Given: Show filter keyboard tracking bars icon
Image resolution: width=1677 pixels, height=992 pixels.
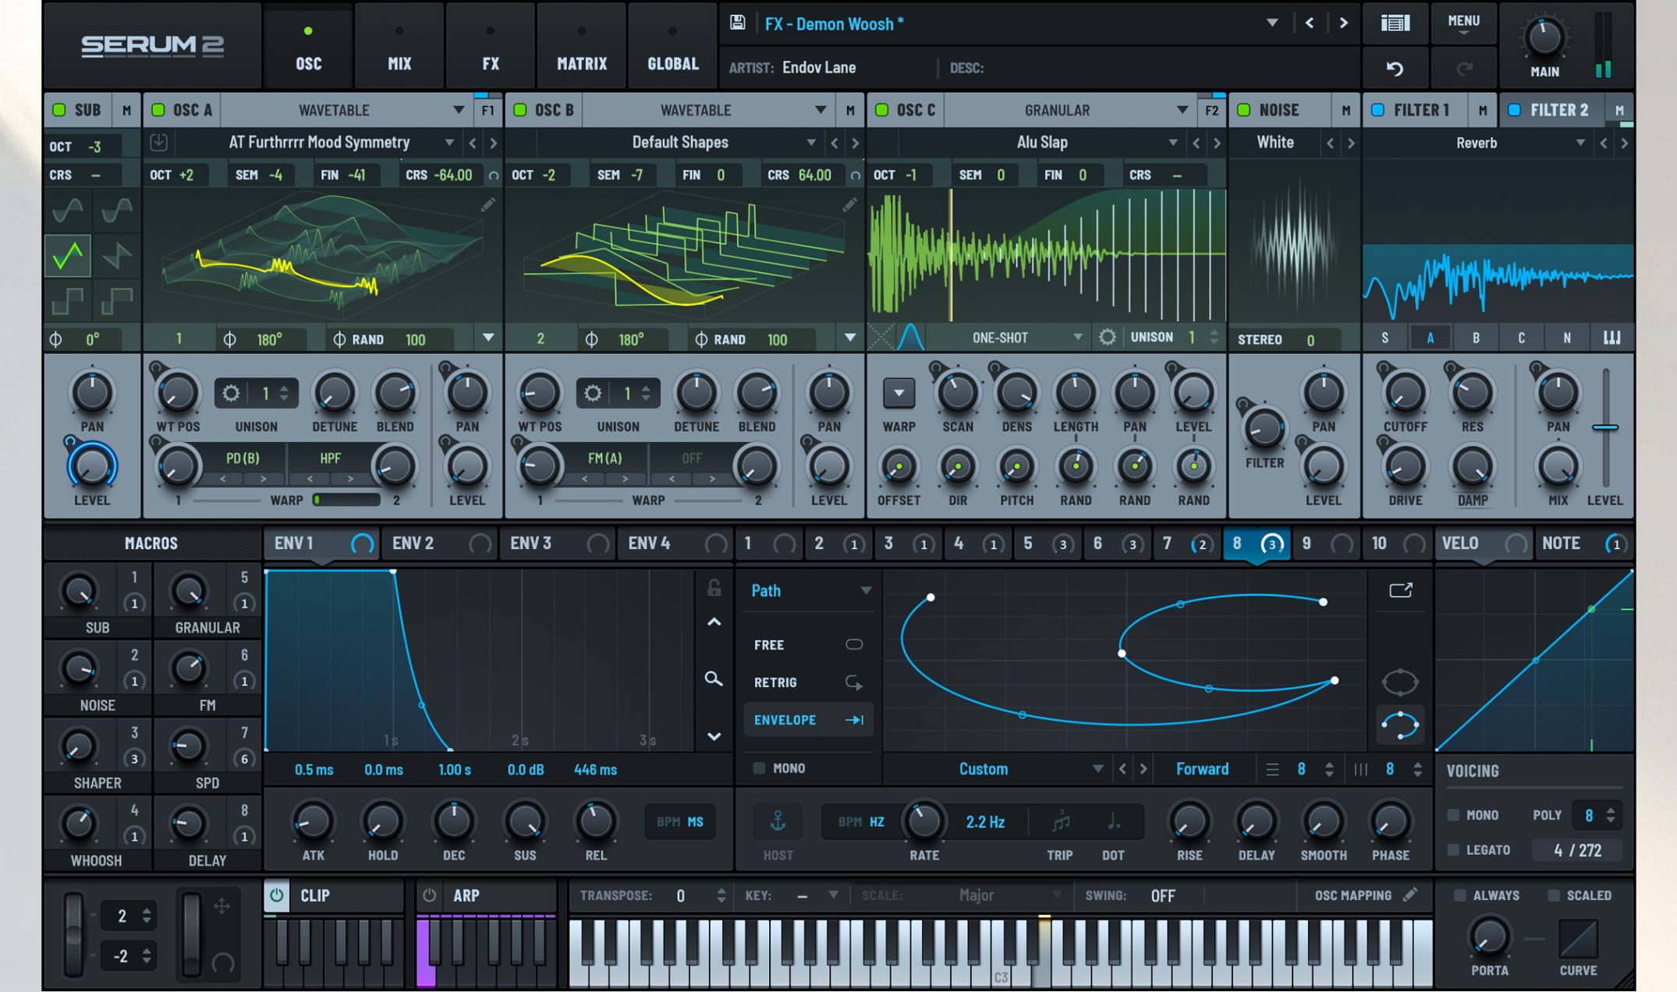Looking at the screenshot, I should (1611, 338).
